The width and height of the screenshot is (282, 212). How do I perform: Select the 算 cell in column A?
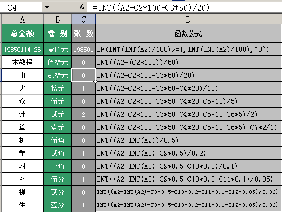[23, 127]
